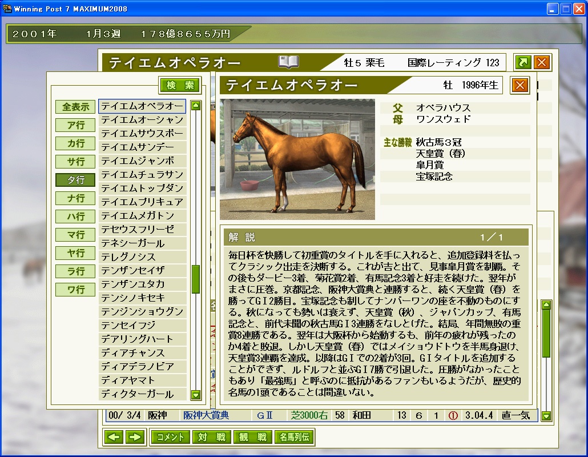Click the right arrow next button
This screenshot has height=457, width=588.
click(x=135, y=437)
